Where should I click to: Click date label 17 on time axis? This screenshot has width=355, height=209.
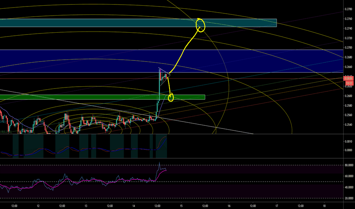277,206
